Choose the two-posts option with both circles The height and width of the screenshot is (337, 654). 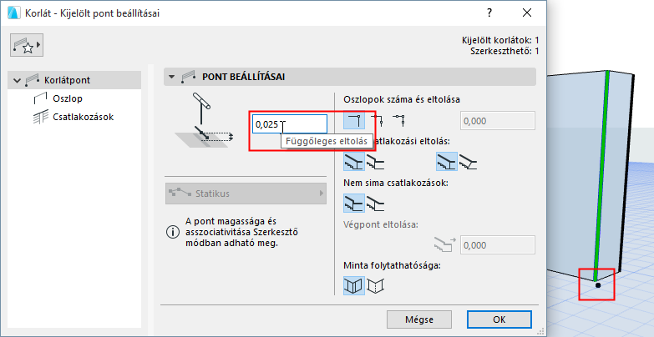pos(399,121)
